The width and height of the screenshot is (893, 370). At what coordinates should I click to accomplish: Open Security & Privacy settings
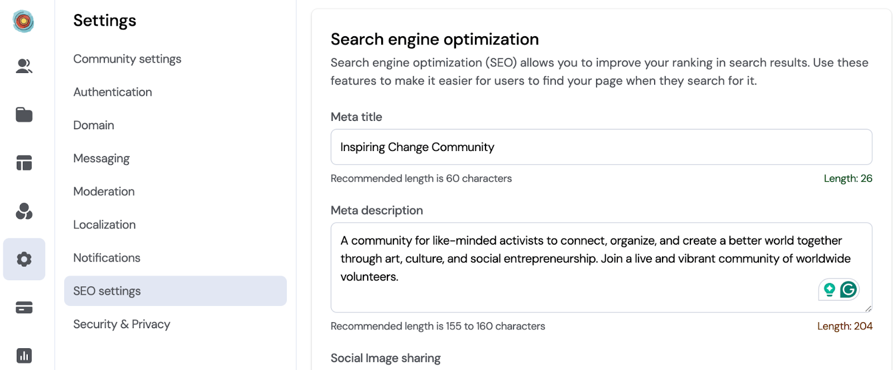point(122,324)
